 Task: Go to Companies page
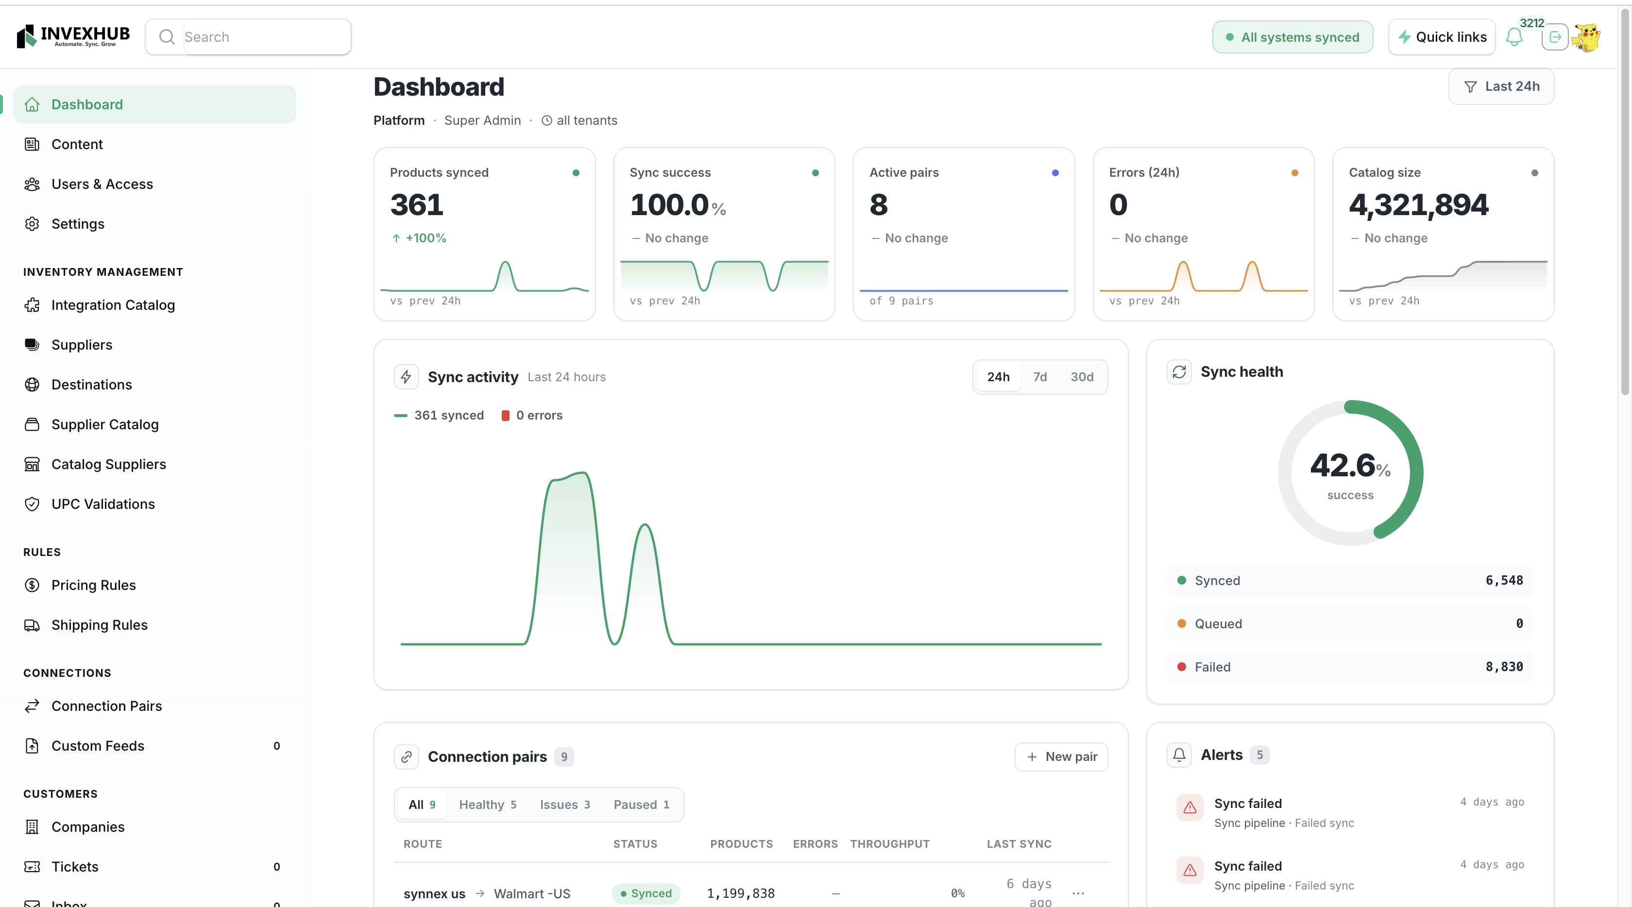[x=154, y=828]
